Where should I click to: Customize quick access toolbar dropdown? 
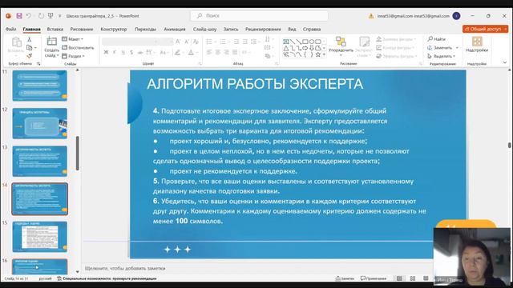pyautogui.click(x=60, y=16)
